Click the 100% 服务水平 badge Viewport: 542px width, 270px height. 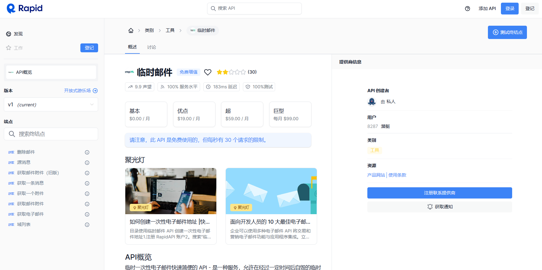pos(179,87)
